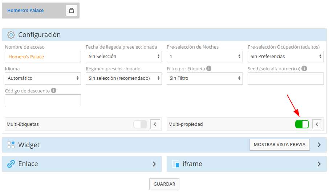
Task: Click the Enlace chain link icon
Action: click(11, 164)
